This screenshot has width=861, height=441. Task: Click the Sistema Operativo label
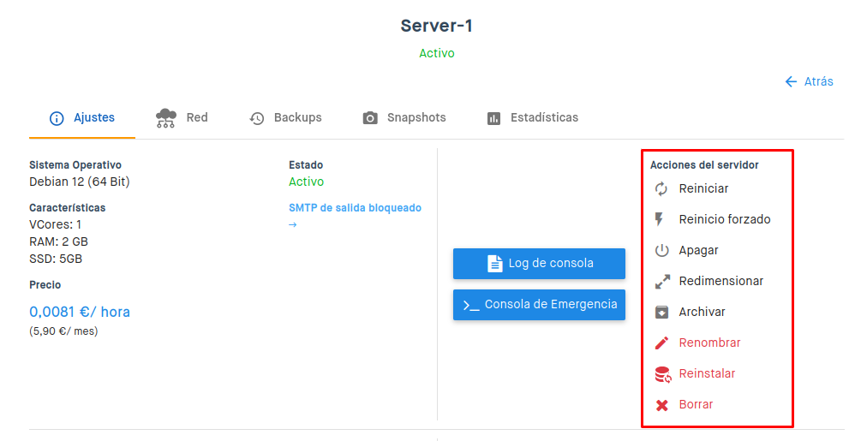(x=75, y=165)
